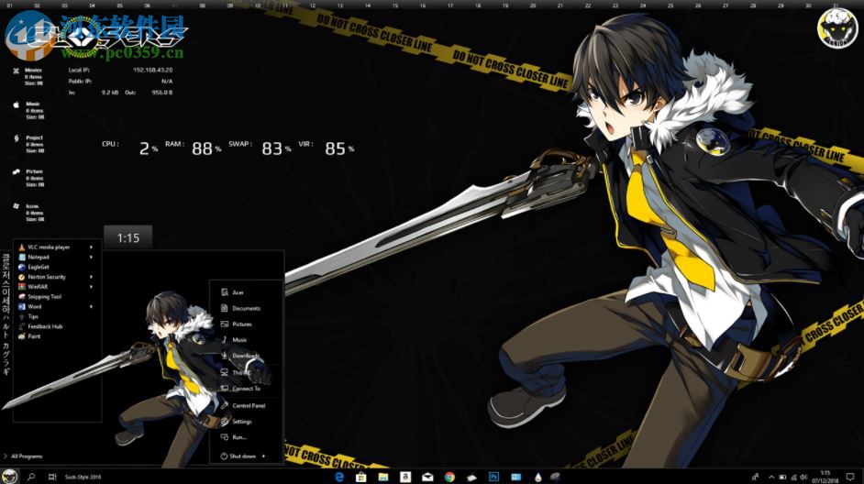Click the CPU usage readout
Viewport: 864px width, 484px height.
pos(129,147)
